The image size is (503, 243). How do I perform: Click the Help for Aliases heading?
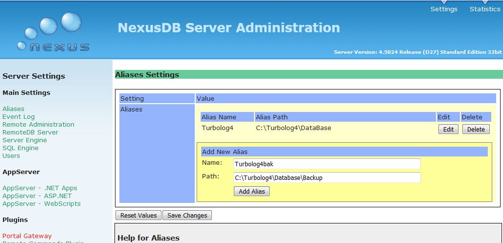[x=149, y=238]
